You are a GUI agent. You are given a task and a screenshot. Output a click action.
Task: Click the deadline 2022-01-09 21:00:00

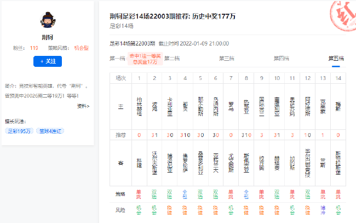pyautogui.click(x=204, y=43)
